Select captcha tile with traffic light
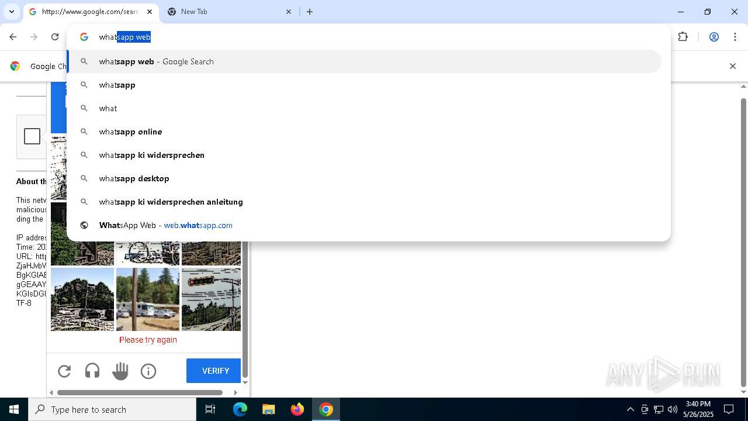Screen dimensions: 748x421 (211, 299)
